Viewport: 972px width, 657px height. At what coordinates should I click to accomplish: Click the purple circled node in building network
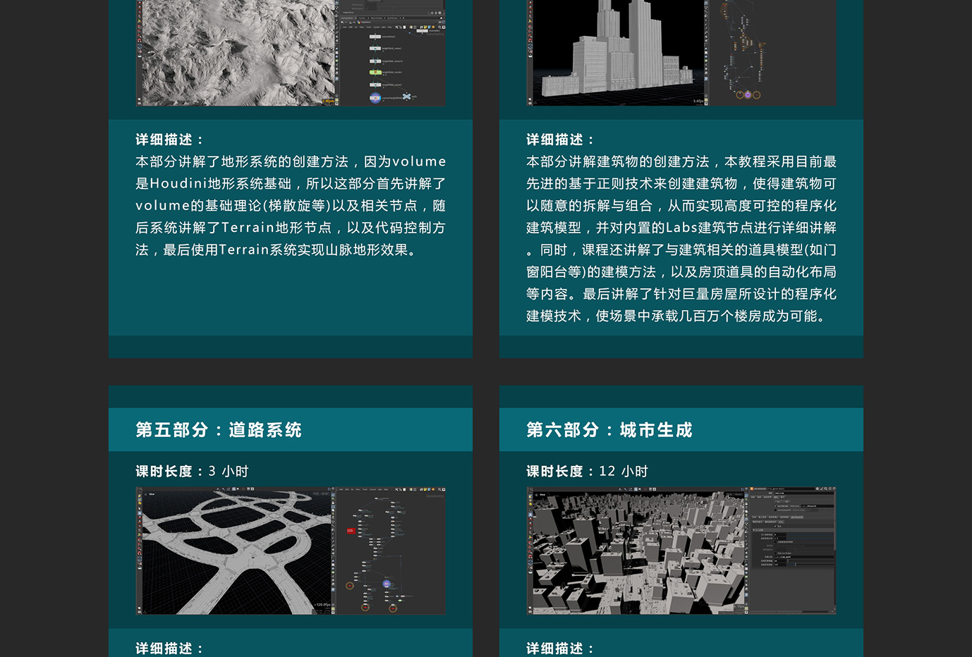[748, 94]
